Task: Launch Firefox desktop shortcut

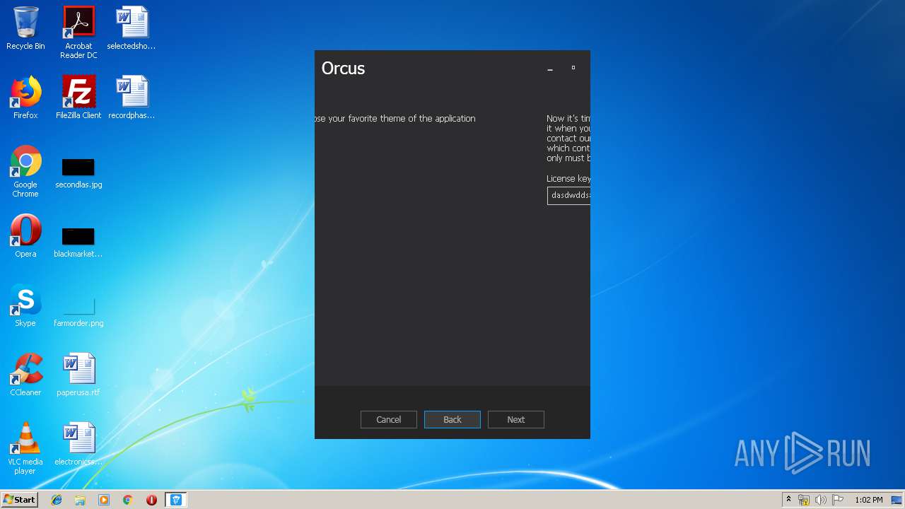Action: click(25, 98)
